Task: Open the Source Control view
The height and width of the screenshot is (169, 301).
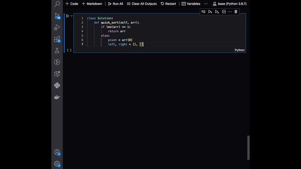Action: point(57,15)
